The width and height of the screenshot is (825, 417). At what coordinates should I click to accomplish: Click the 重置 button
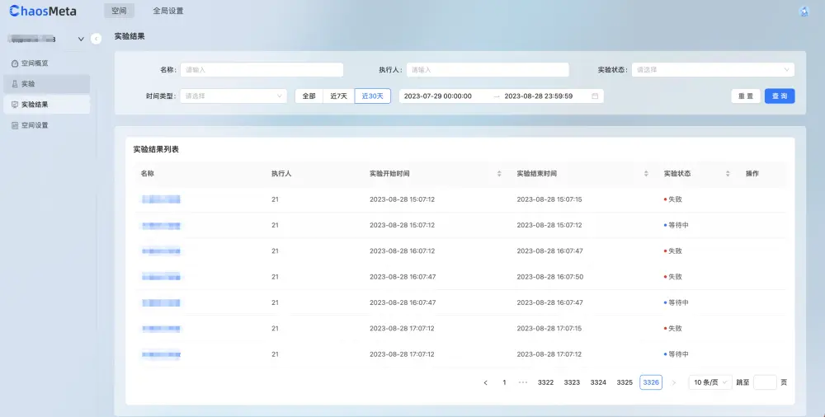pyautogui.click(x=746, y=96)
